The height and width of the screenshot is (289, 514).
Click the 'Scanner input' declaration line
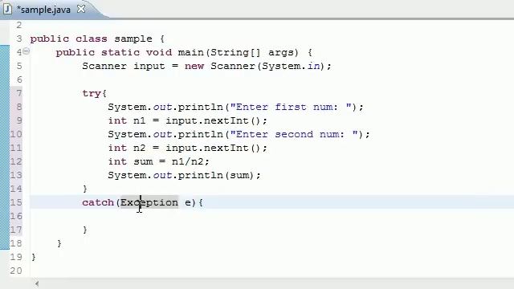[x=207, y=66]
